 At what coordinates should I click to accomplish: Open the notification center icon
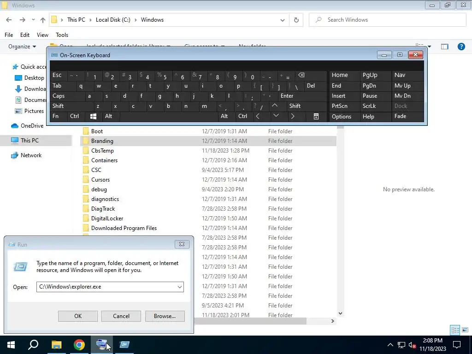pos(457,345)
